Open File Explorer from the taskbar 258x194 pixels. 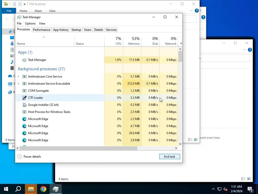[x=31, y=189]
